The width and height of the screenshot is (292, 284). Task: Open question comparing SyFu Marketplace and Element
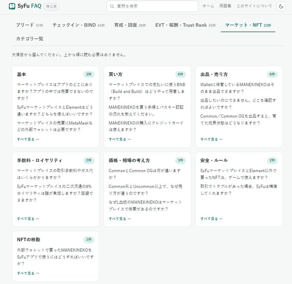click(x=55, y=110)
